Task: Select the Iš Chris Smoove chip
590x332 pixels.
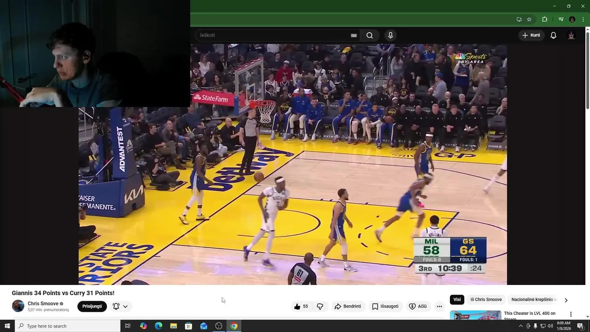Action: pyautogui.click(x=486, y=300)
